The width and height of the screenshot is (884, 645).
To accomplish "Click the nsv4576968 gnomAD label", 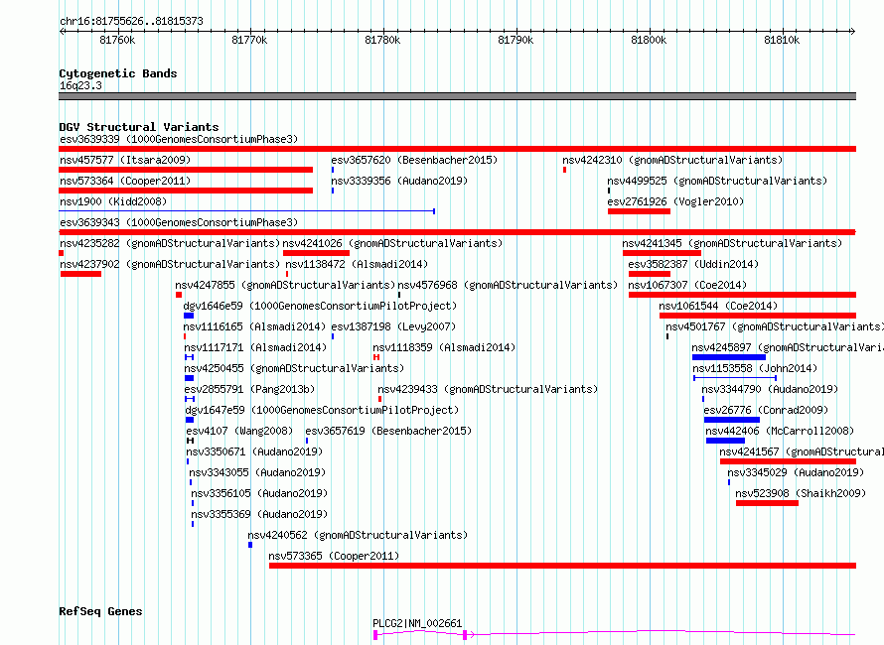I will [x=508, y=285].
